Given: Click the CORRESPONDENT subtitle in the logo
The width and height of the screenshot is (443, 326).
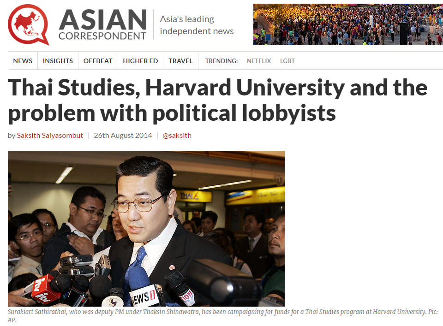Looking at the screenshot, I should click(x=102, y=36).
